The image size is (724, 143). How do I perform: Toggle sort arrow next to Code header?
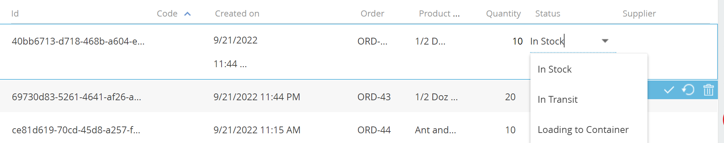click(187, 14)
